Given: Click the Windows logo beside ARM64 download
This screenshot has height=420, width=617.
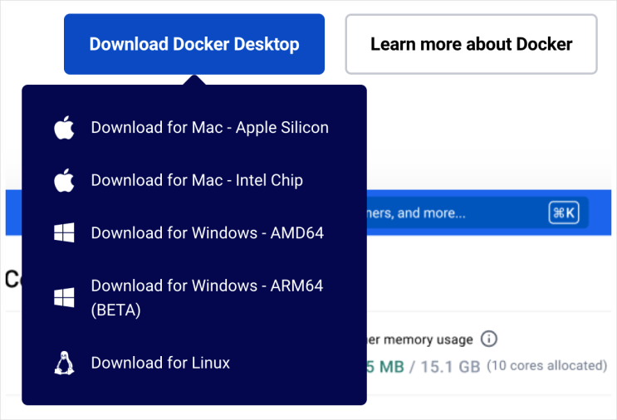Looking at the screenshot, I should (64, 297).
